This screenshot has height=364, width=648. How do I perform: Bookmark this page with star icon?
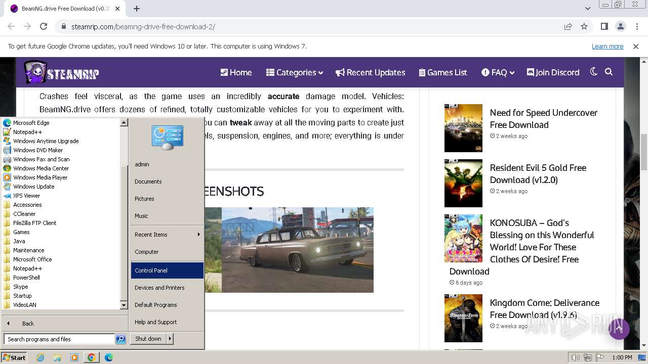[584, 26]
